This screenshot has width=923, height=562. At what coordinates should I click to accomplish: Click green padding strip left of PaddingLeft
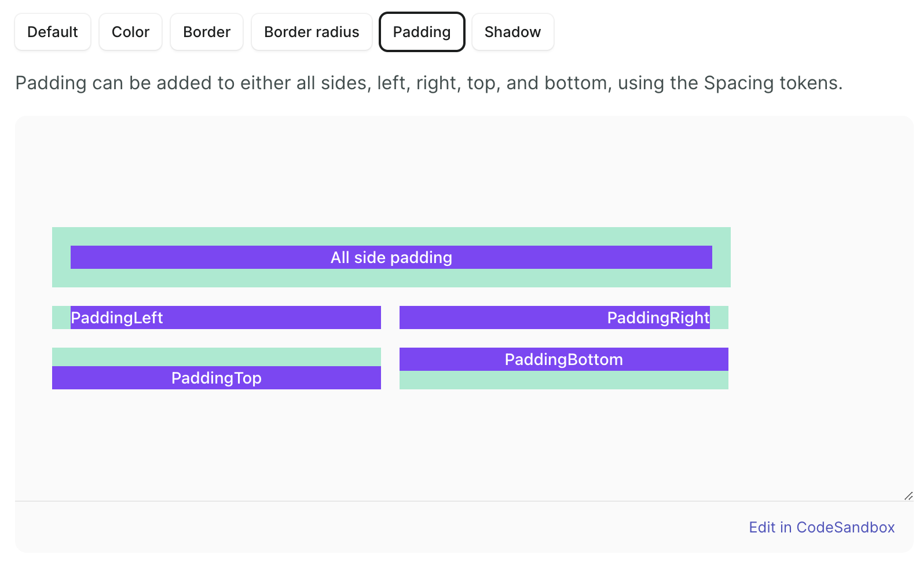point(61,318)
